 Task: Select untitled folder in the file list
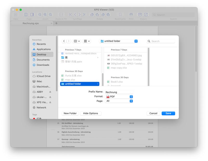79,84
